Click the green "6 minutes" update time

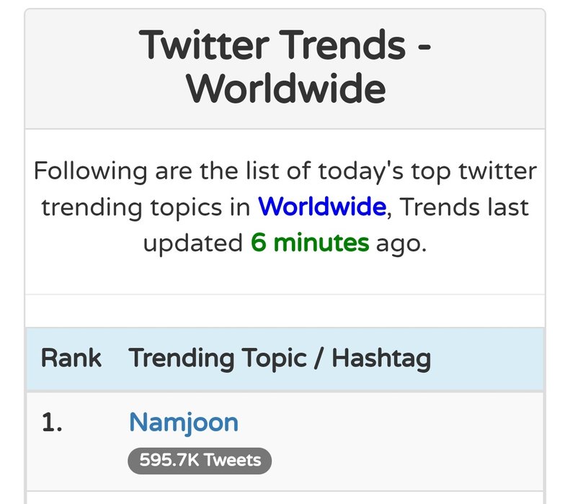pos(310,243)
